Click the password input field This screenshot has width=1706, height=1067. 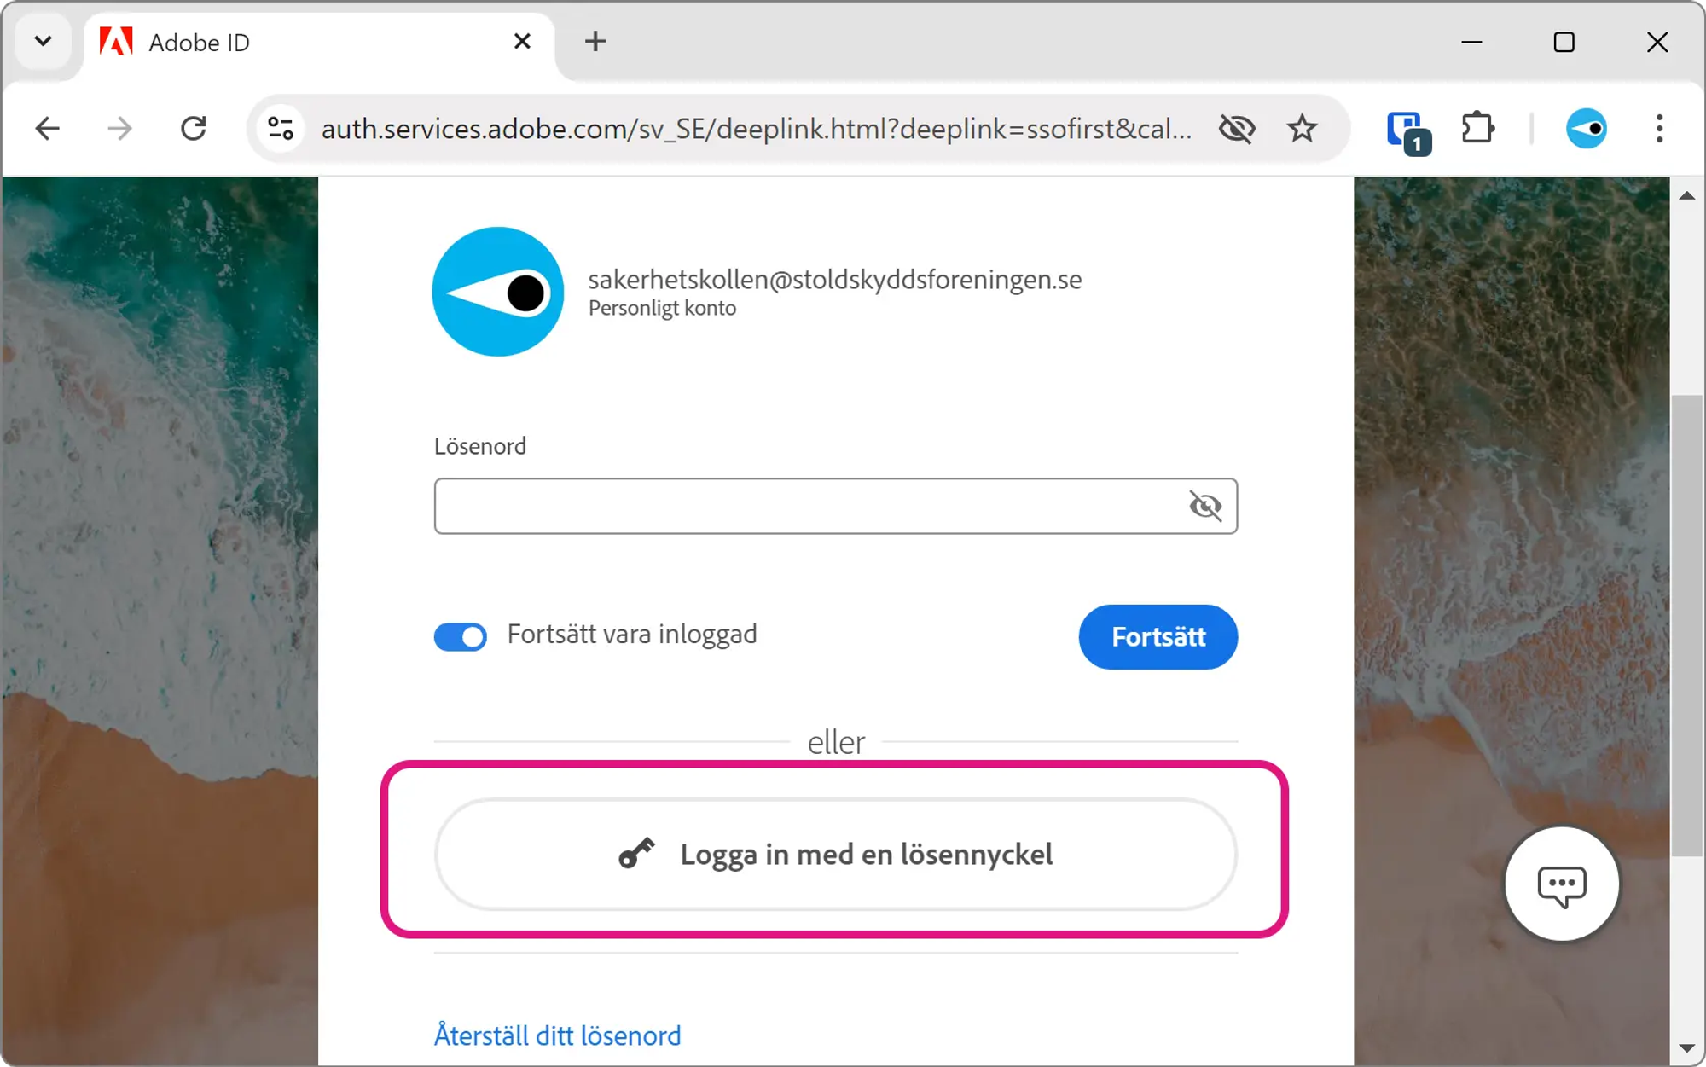836,505
